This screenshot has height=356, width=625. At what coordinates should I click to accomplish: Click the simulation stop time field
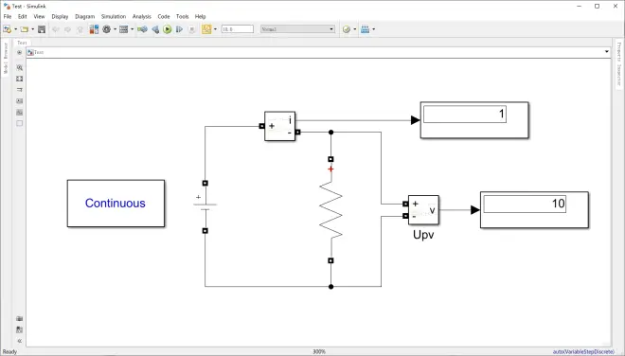(x=238, y=29)
